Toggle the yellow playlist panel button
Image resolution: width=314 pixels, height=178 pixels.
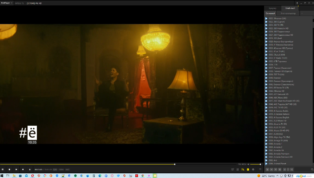point(248,170)
